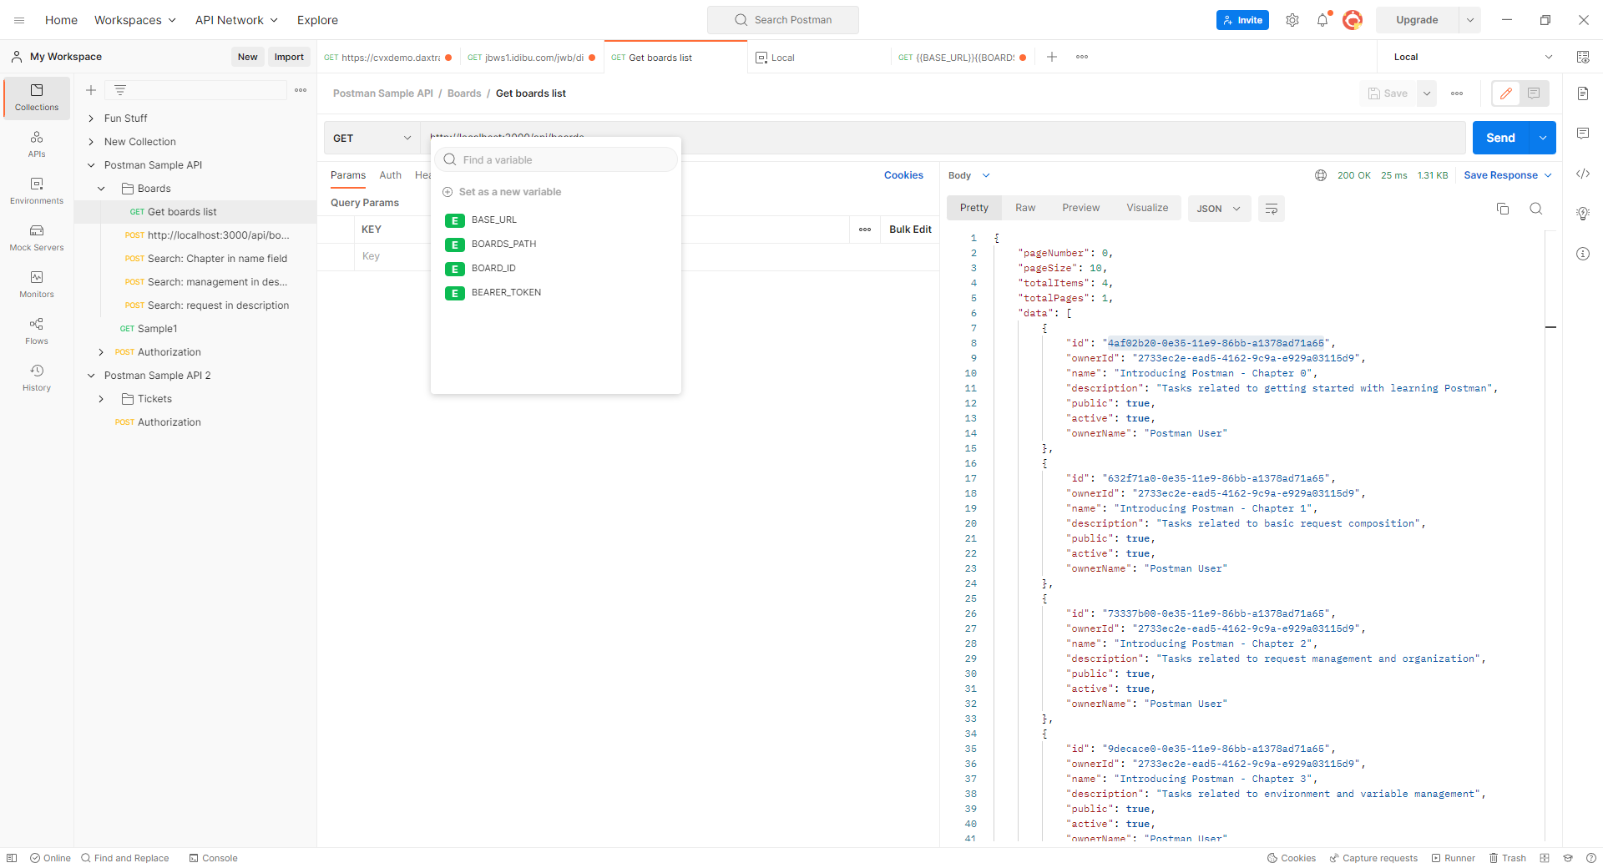
Task: Click the Send button
Action: pyautogui.click(x=1500, y=139)
